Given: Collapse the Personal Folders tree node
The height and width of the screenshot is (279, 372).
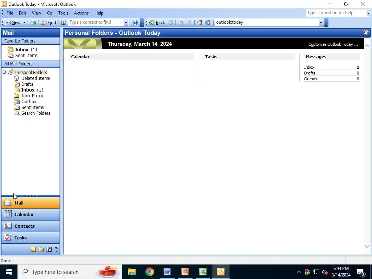Looking at the screenshot, I should pyautogui.click(x=4, y=72).
